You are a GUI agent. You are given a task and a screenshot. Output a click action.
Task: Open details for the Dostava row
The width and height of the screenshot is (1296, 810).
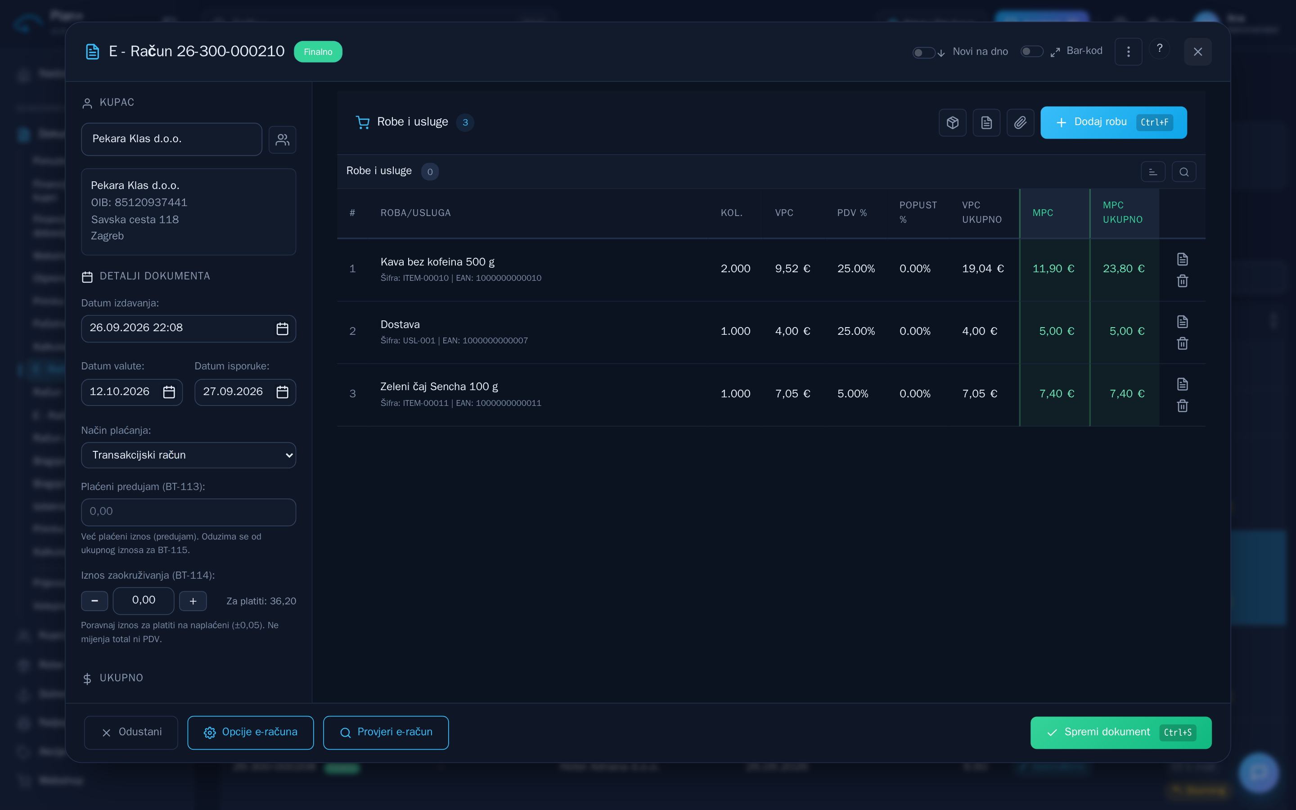[x=1183, y=321]
